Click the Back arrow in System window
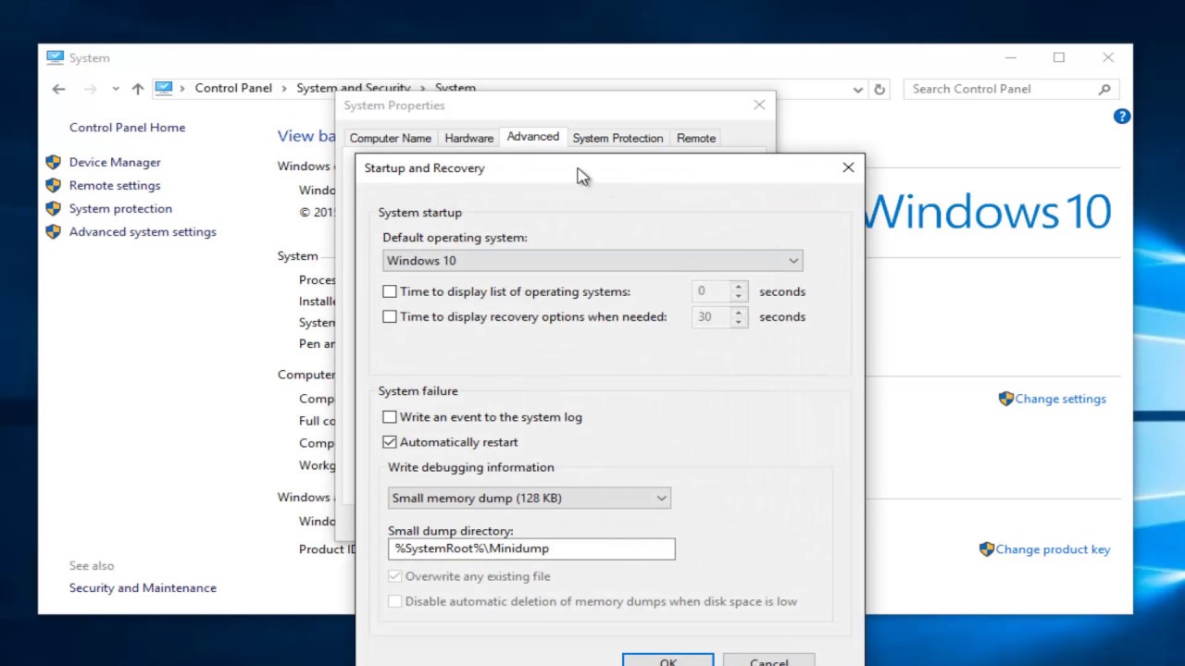This screenshot has height=666, width=1185. click(x=58, y=89)
